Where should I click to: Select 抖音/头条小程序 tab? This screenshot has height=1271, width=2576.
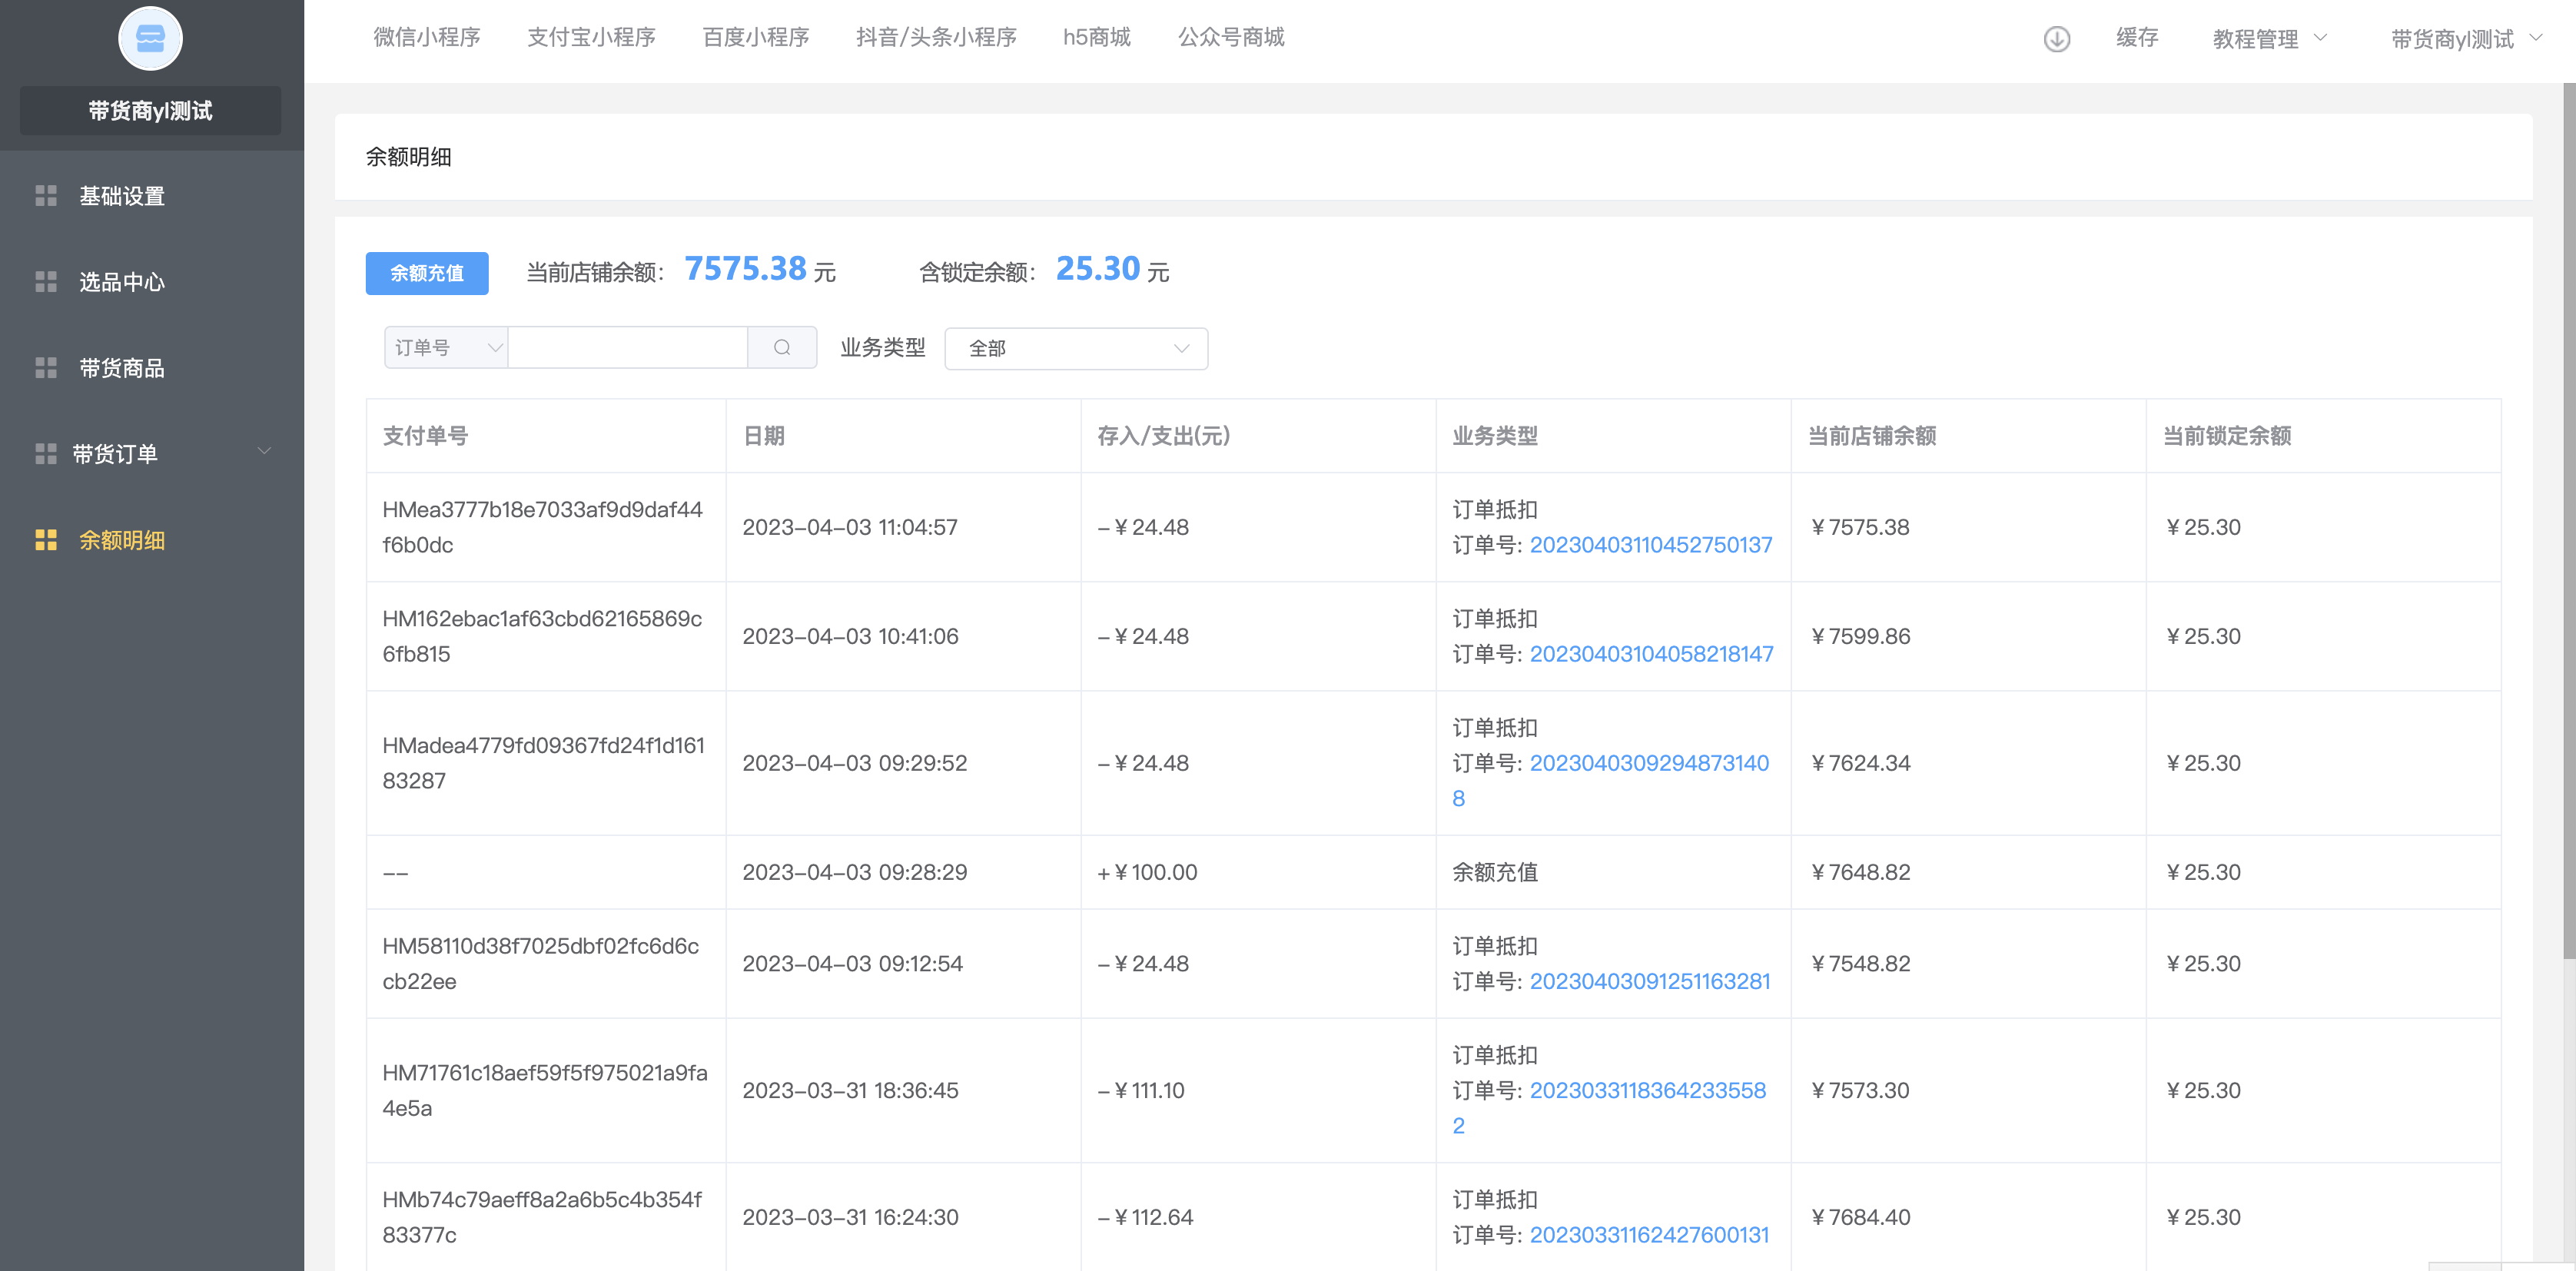936,37
